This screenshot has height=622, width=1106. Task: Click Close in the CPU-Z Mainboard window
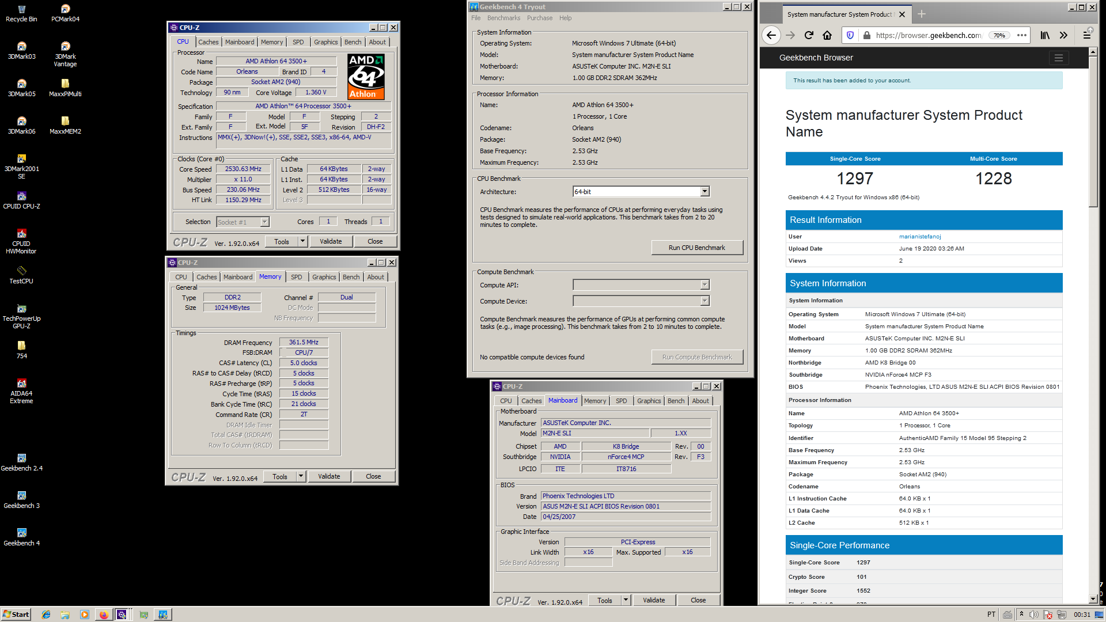pyautogui.click(x=698, y=600)
